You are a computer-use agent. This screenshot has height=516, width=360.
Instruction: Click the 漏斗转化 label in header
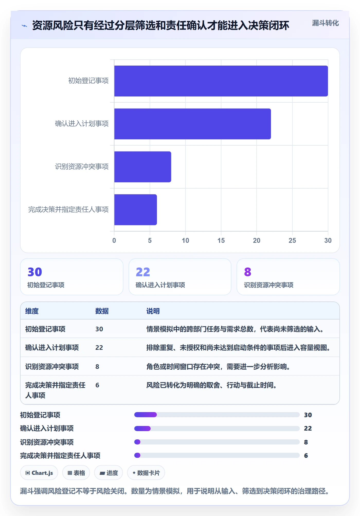[325, 23]
